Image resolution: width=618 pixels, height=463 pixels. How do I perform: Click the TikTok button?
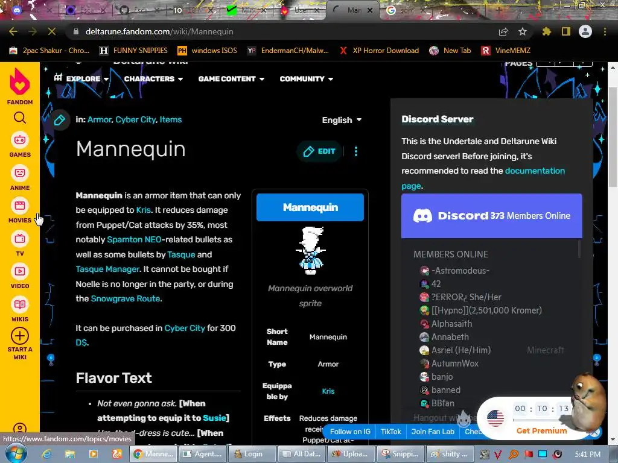pos(390,432)
